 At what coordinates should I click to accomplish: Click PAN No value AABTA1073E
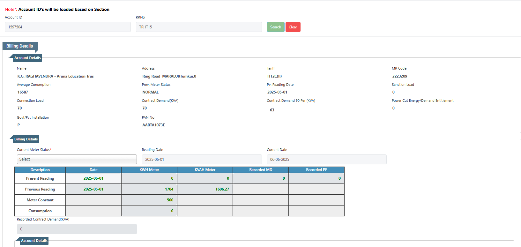(154, 125)
